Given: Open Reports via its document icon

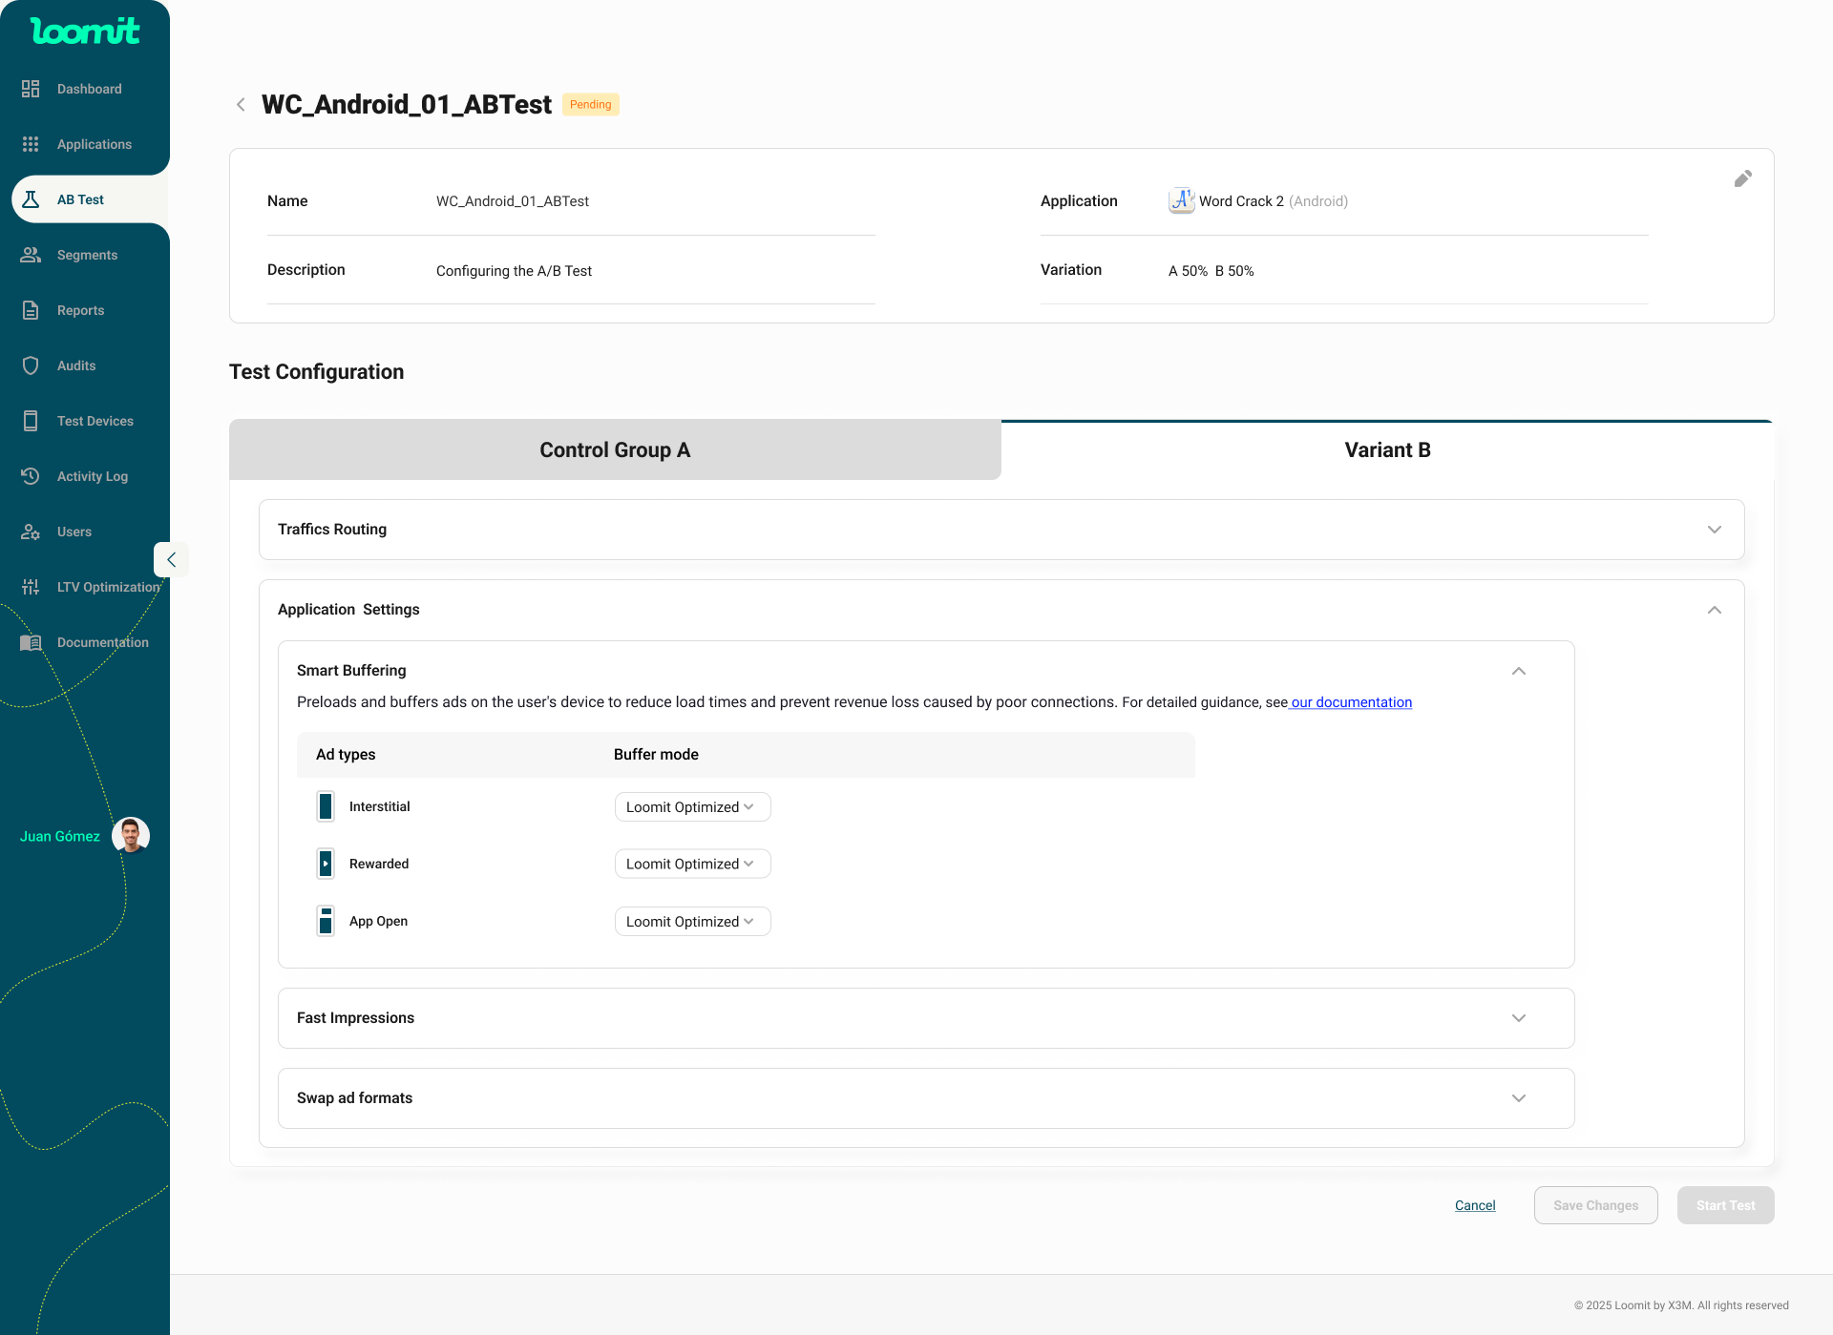Looking at the screenshot, I should (31, 310).
